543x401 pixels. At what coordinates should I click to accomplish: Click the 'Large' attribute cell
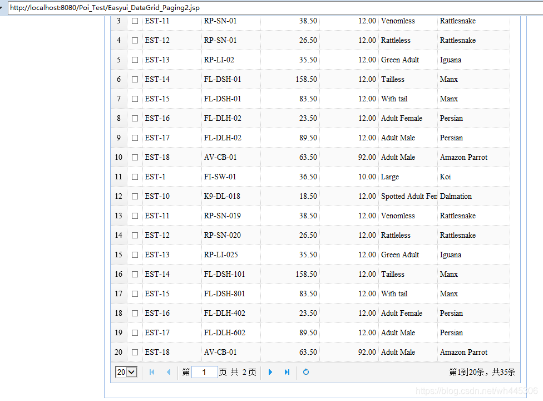pos(408,177)
